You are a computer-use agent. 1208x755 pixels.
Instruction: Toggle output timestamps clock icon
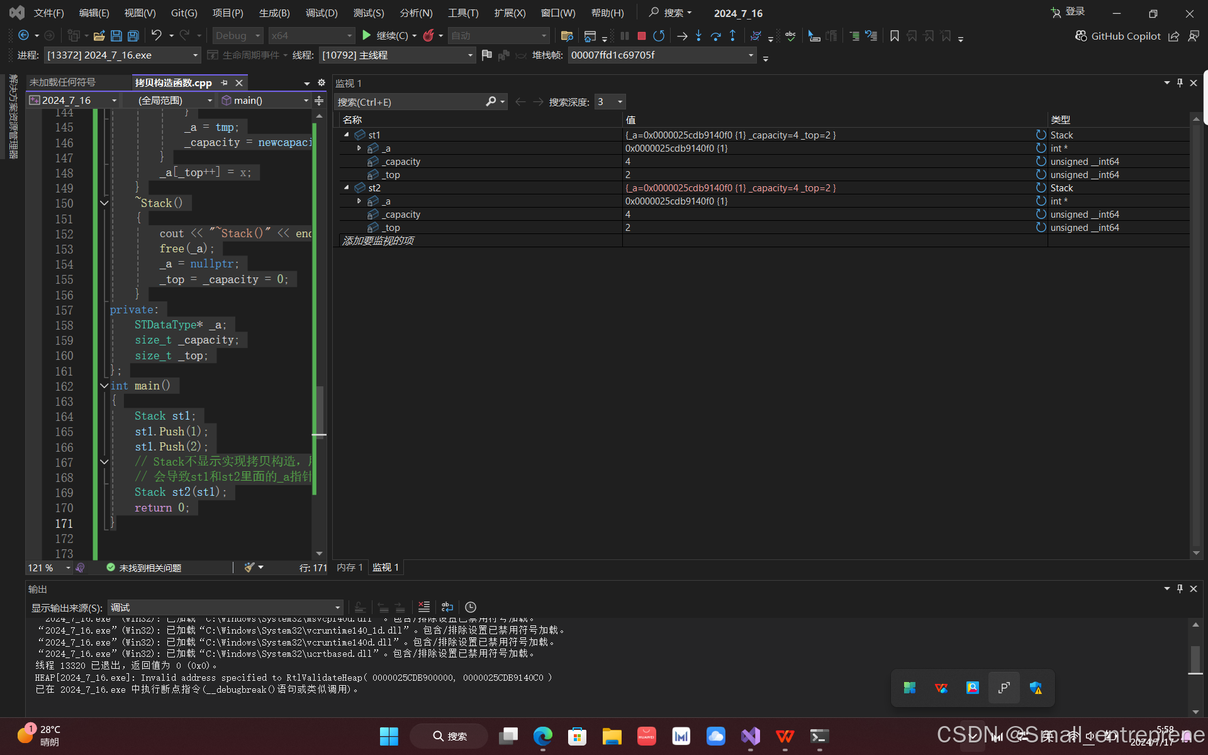pos(471,607)
